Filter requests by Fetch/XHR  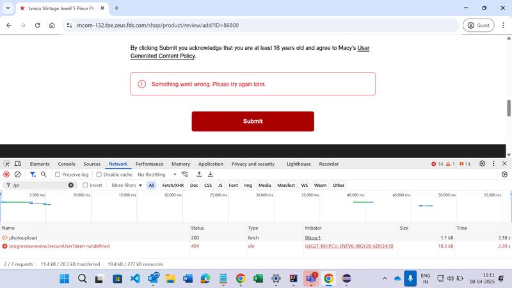(173, 185)
